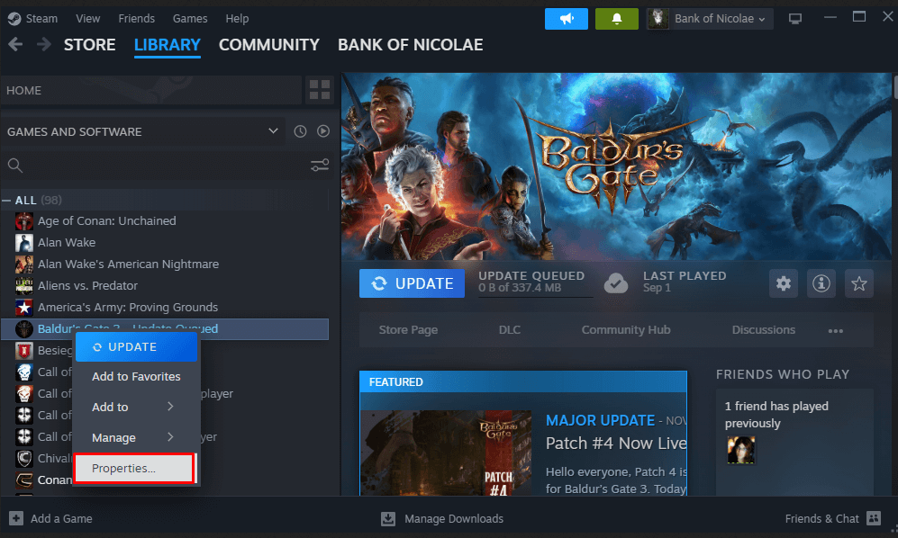The image size is (898, 538).
Task: Open the announcements megaphone button
Action: [x=567, y=19]
